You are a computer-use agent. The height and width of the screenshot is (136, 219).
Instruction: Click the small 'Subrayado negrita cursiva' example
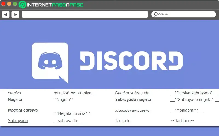132,111
